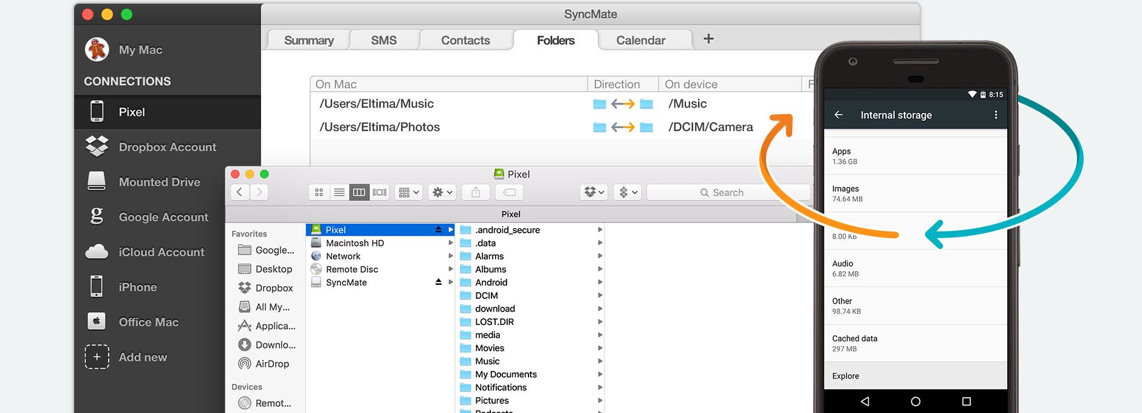1142x413 pixels.
Task: Select the iCloud Account connection
Action: pos(161,252)
